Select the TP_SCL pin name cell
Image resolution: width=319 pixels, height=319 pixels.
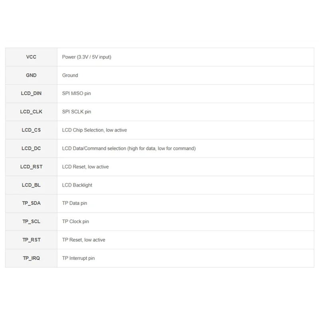(31, 221)
